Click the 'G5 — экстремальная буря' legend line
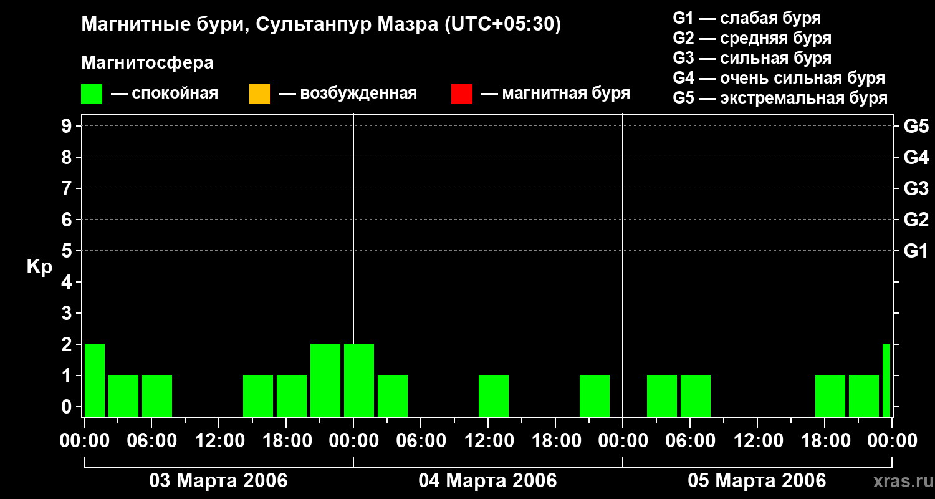This screenshot has height=499, width=935. (x=780, y=98)
